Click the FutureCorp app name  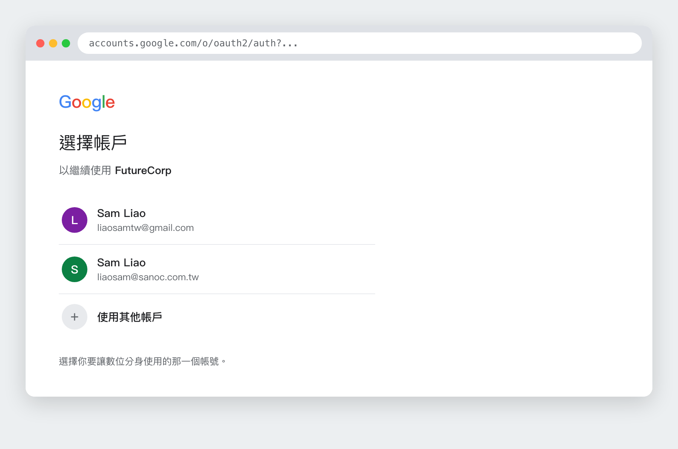143,171
